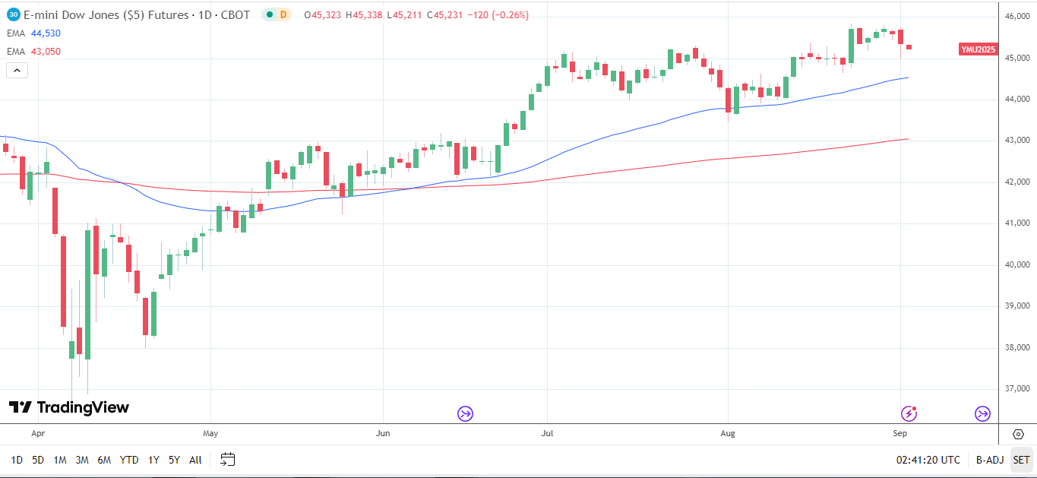
Task: Select the YTD time range
Action: point(129,460)
